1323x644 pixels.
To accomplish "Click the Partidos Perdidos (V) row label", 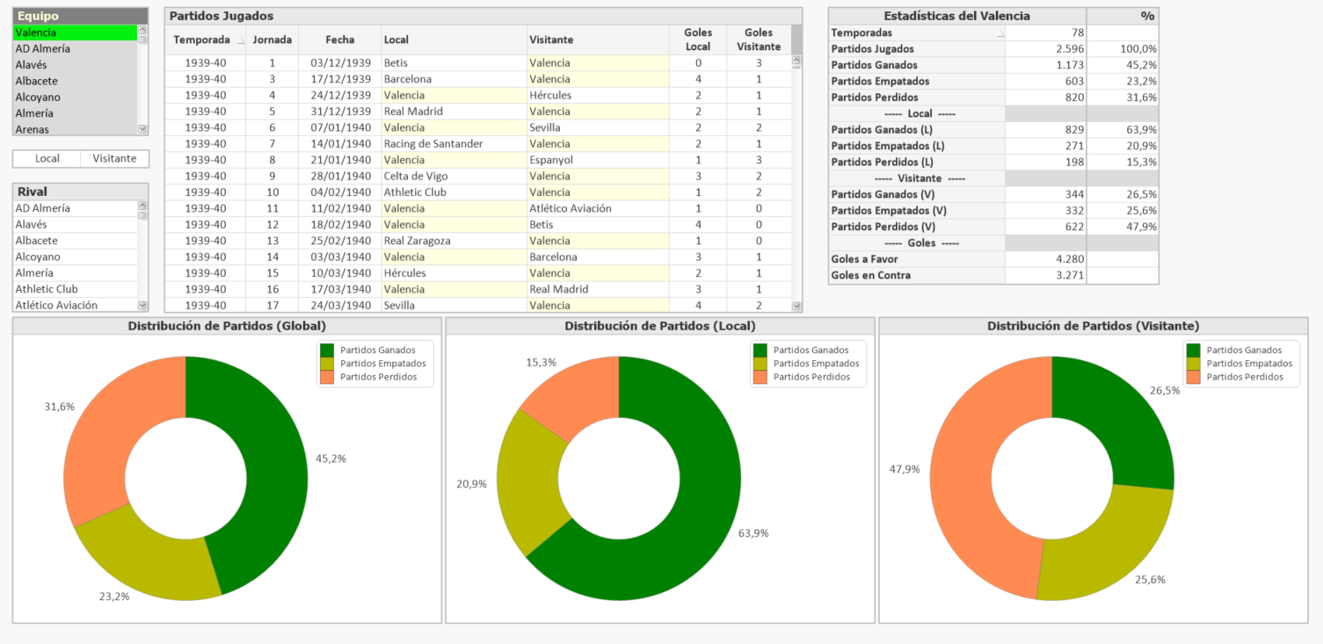I will click(x=917, y=227).
